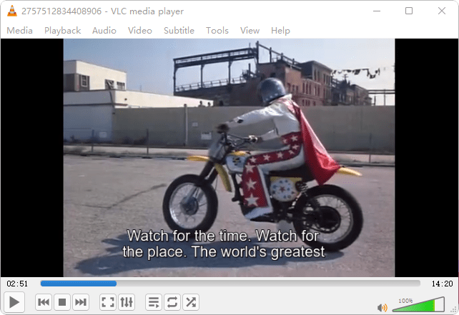Stop playback with the stop button
Screen dimensions: 459x315
[62, 302]
